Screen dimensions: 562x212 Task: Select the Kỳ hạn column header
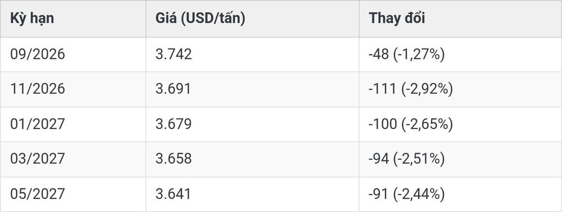[32, 19]
